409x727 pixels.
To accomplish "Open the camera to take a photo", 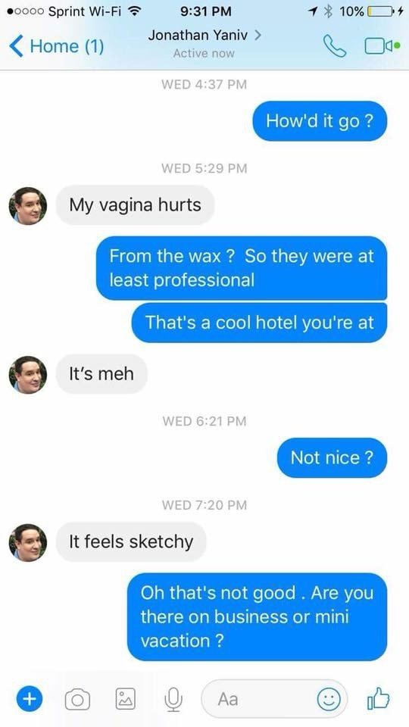I will click(x=77, y=699).
